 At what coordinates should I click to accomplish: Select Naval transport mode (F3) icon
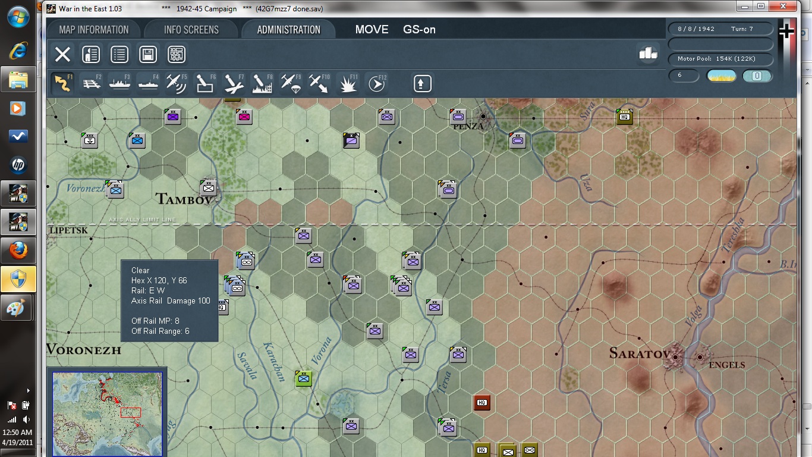[x=119, y=83]
